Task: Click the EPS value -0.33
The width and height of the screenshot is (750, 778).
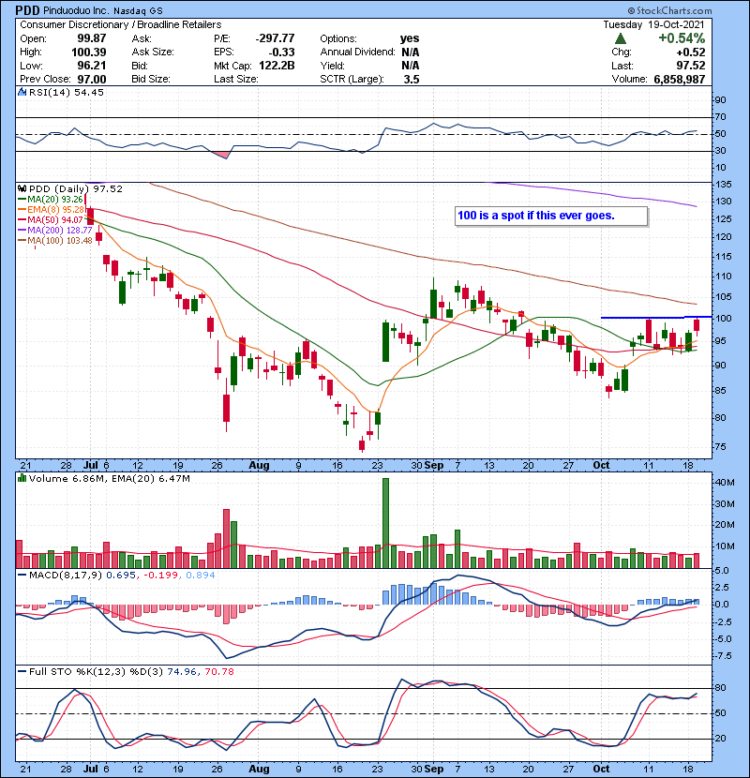Action: (x=281, y=52)
